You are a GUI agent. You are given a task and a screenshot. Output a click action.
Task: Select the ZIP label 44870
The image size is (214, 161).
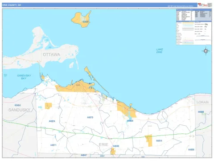coord(90,118)
